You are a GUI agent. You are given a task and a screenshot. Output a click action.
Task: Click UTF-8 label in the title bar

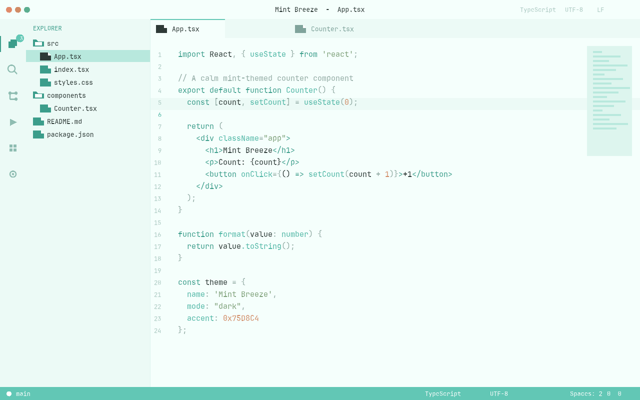tap(574, 10)
